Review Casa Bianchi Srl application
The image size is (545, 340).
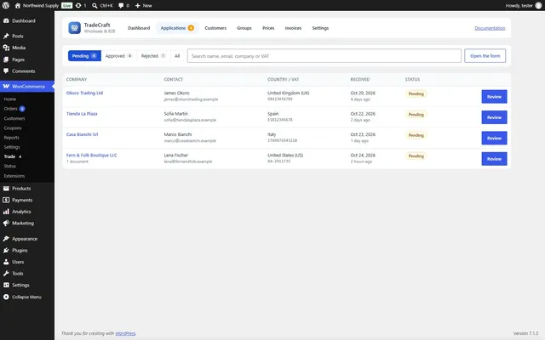[x=494, y=138]
